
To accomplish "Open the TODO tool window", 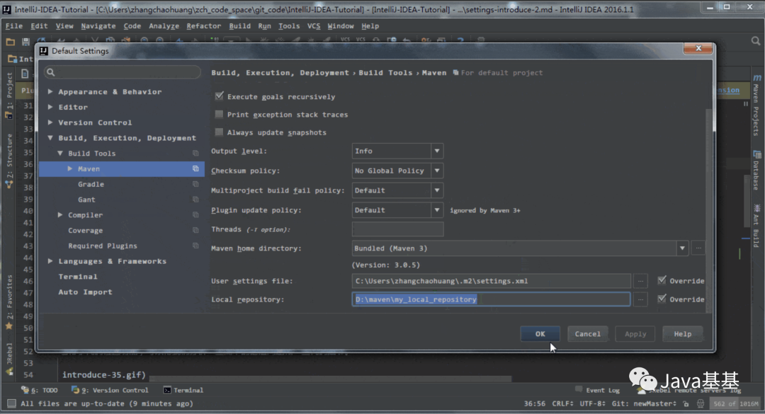I will pos(40,390).
